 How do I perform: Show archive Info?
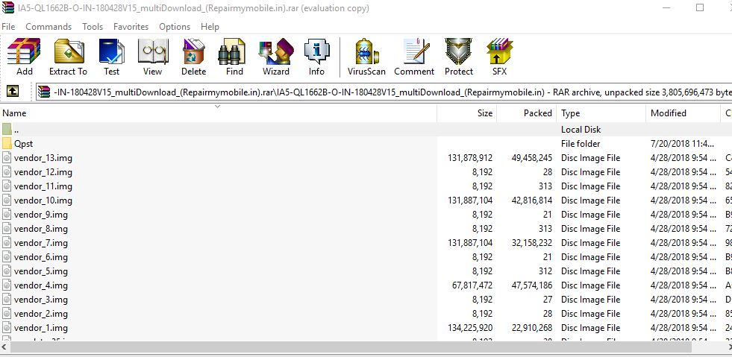click(316, 57)
